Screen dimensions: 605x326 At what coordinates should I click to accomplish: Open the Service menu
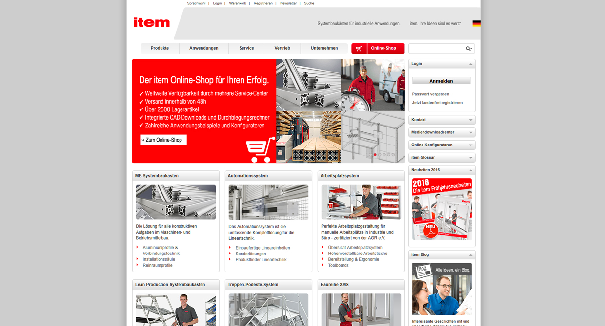point(246,48)
